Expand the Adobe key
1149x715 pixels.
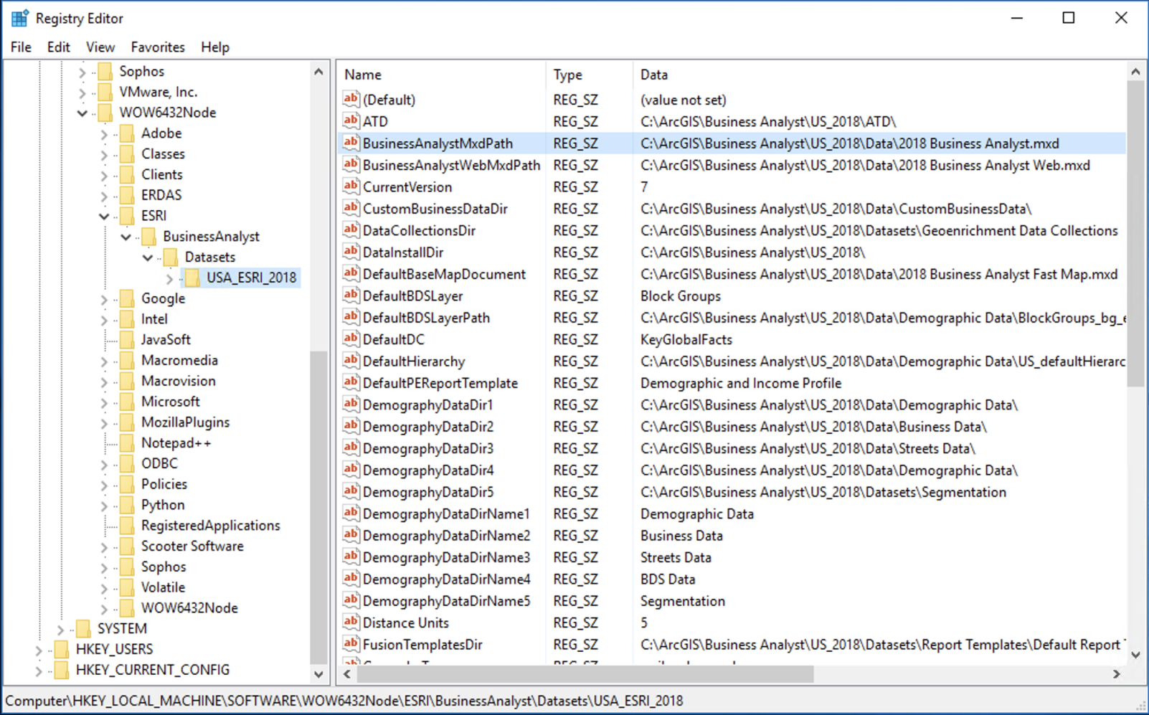pos(104,133)
